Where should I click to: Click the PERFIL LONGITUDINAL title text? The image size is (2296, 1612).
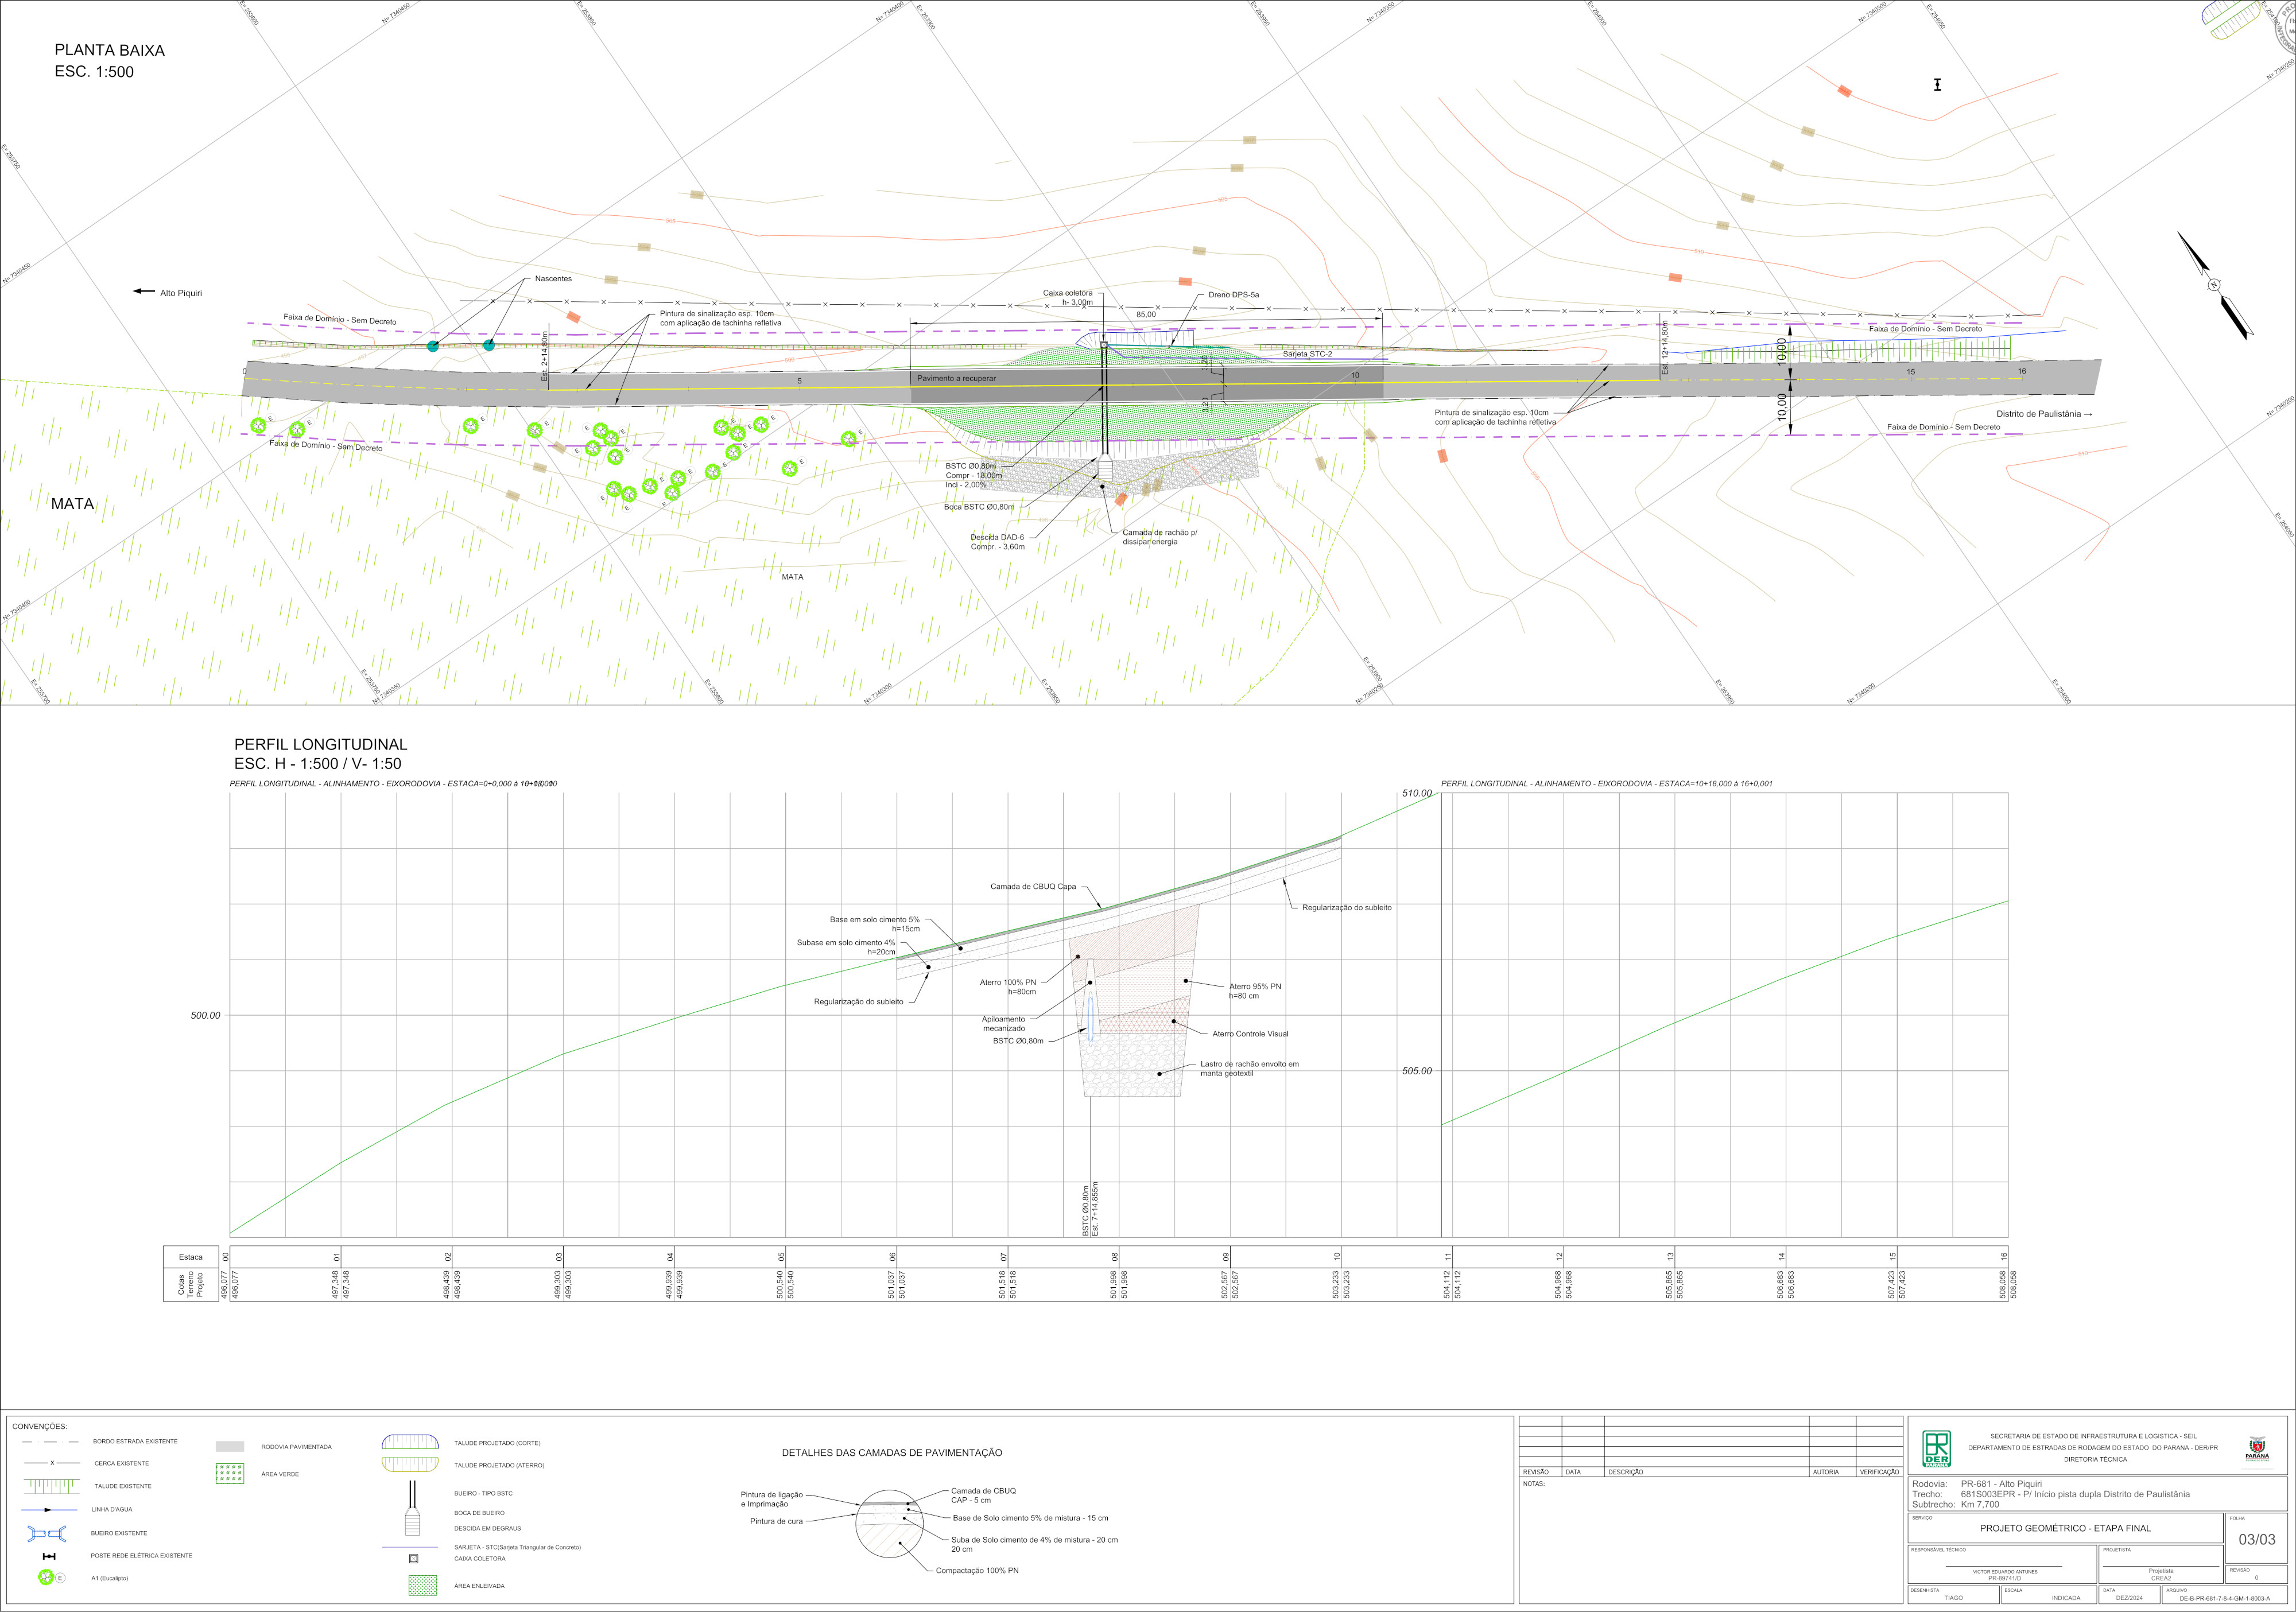(320, 744)
